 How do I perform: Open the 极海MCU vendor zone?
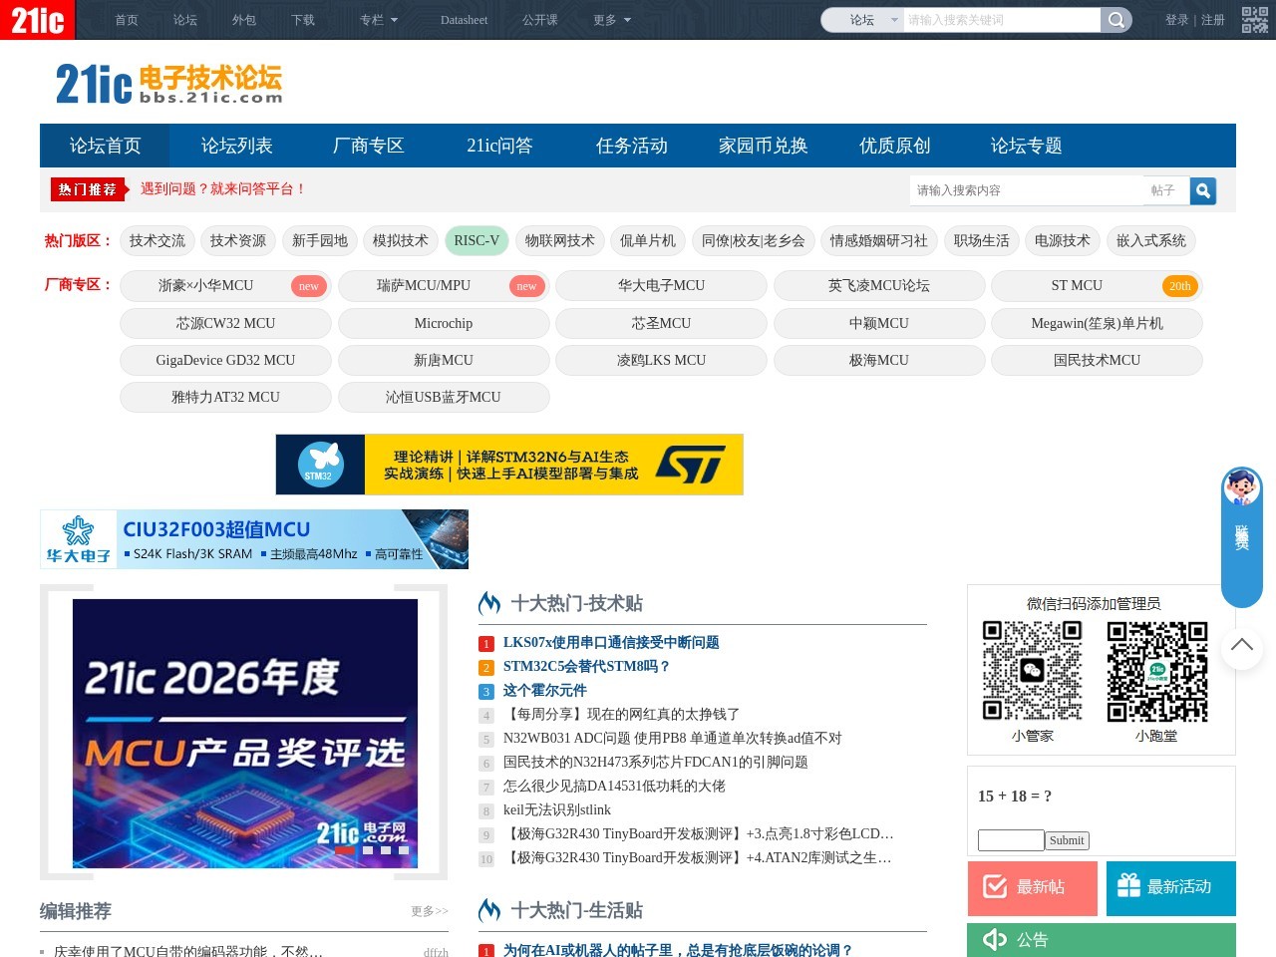click(879, 360)
